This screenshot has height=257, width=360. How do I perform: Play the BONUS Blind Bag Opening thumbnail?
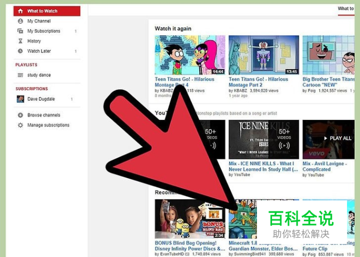pyautogui.click(x=190, y=219)
